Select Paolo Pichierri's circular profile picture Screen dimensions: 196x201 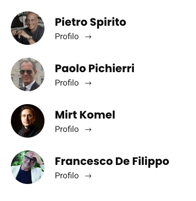pos(27,74)
